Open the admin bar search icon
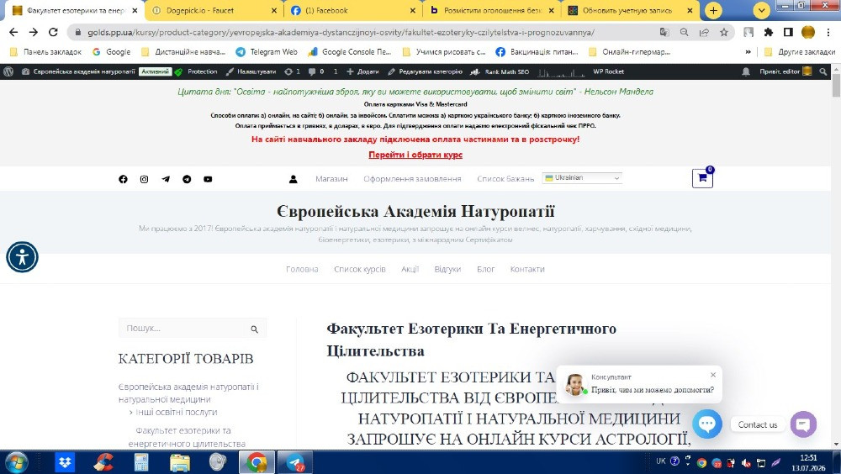841x474 pixels. point(823,71)
